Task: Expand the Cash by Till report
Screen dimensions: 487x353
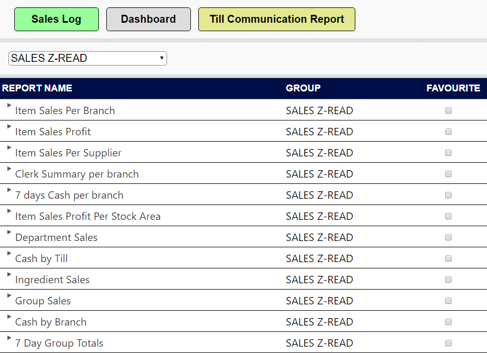Action: click(8, 254)
